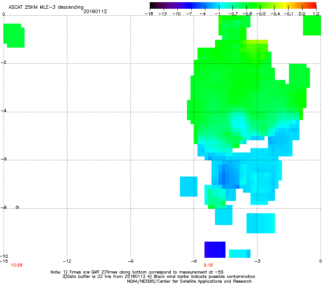
Task: Click the red time stamp 10:58
Action: [16, 265]
